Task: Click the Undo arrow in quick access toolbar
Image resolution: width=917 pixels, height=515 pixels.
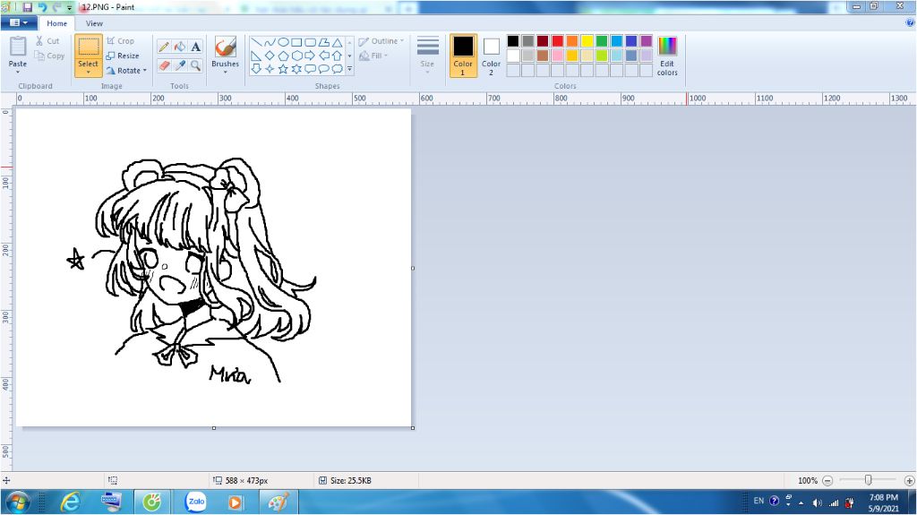Action: (x=43, y=7)
